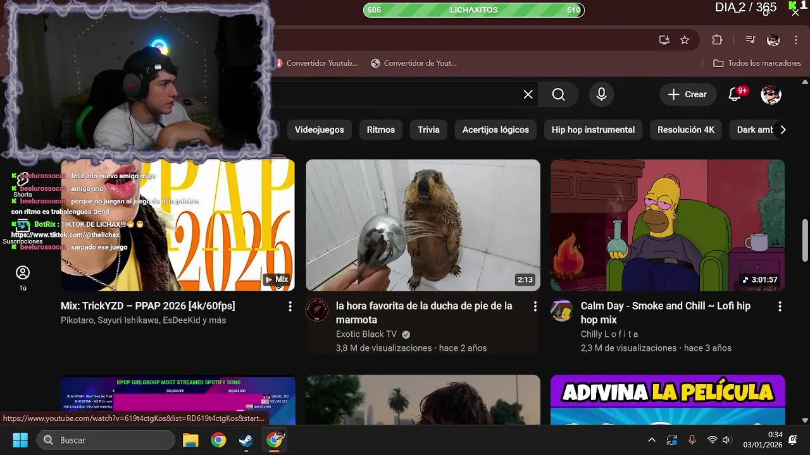Open Wi-Fi network tray icon
Viewport: 810px width, 455px height.
(712, 440)
